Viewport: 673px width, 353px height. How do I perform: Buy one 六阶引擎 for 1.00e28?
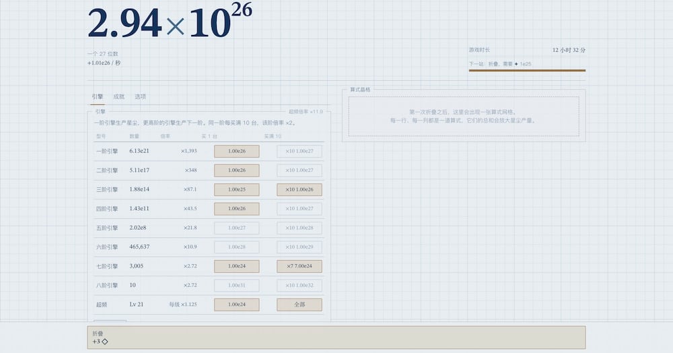tap(236, 247)
